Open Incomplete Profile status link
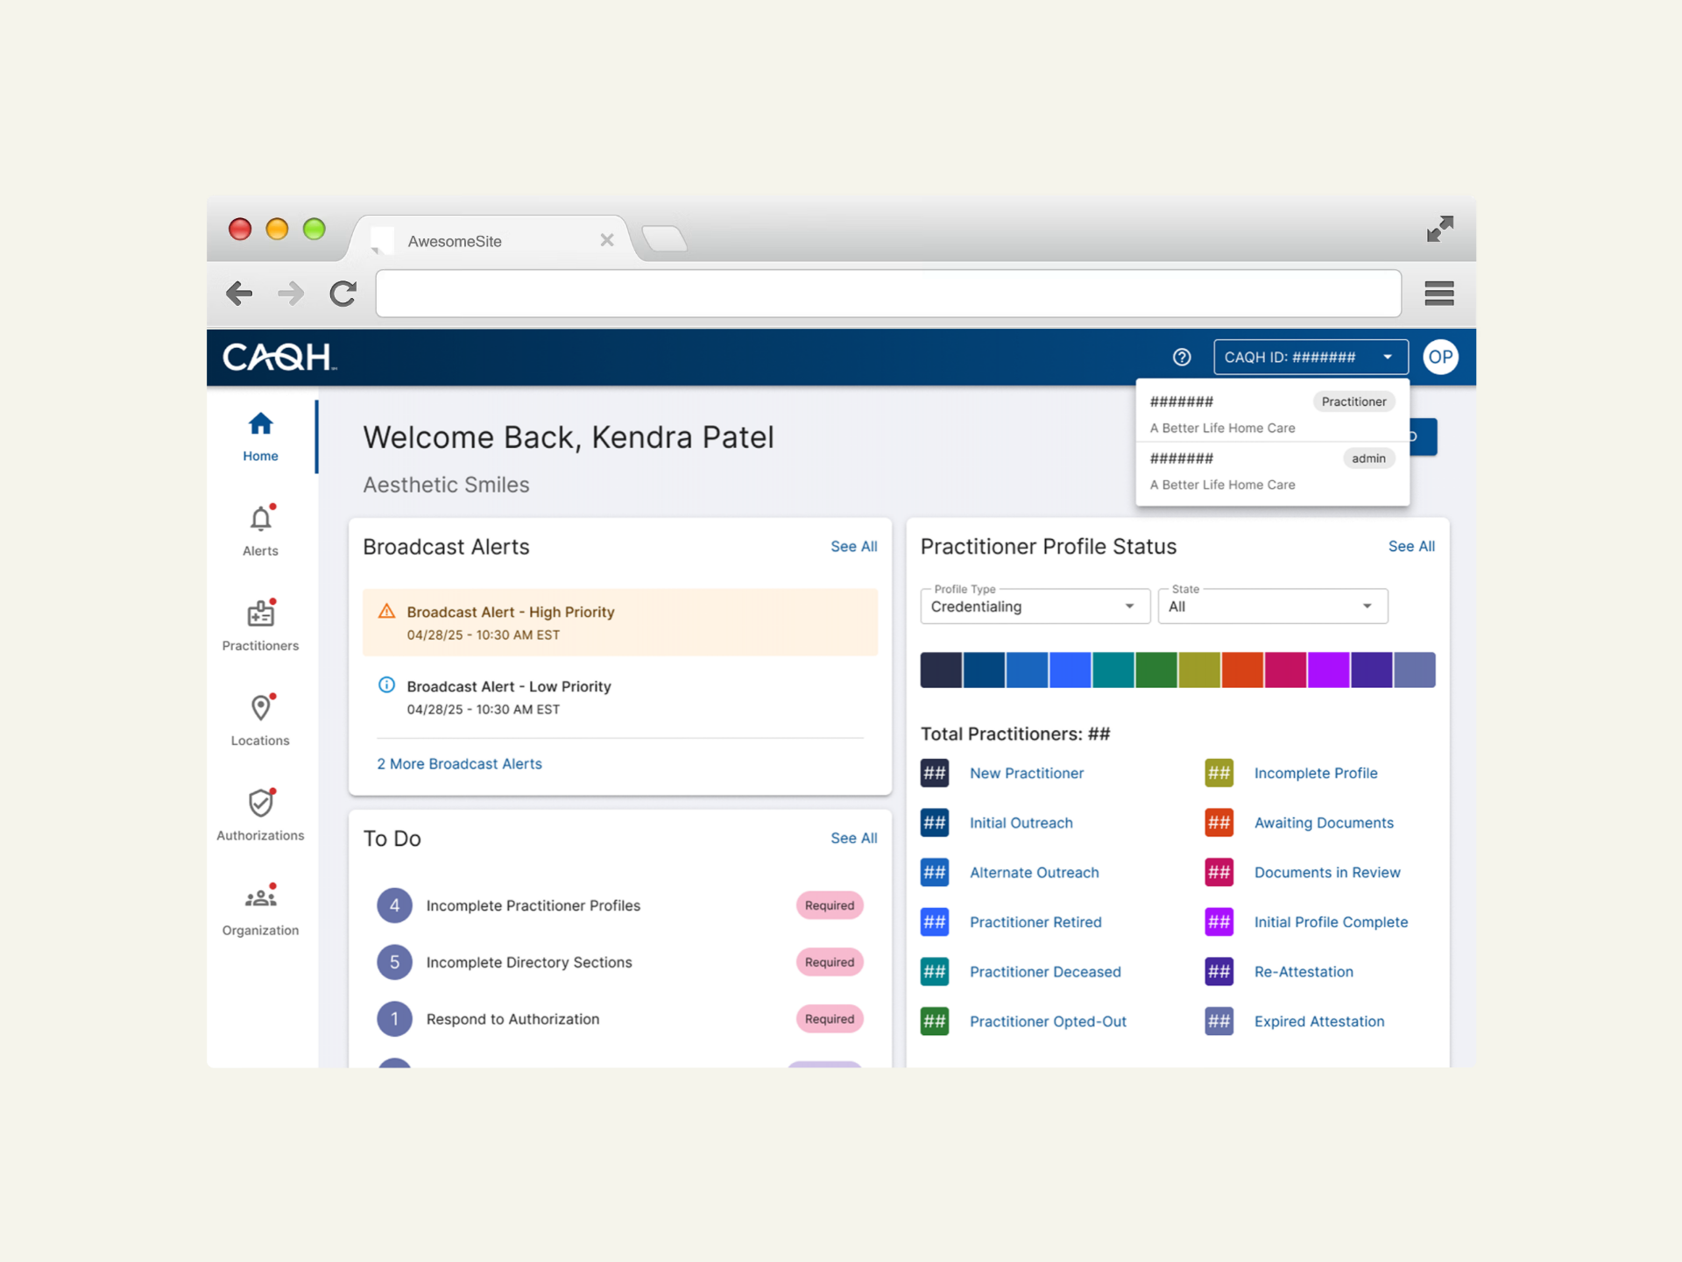The image size is (1682, 1262). 1316,773
